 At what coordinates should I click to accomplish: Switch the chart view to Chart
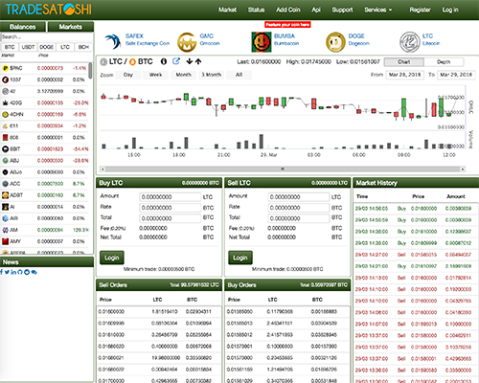point(404,62)
